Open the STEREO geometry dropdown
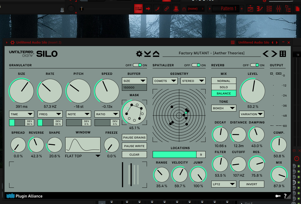Viewport: 301px width, 204px height. pos(193,81)
